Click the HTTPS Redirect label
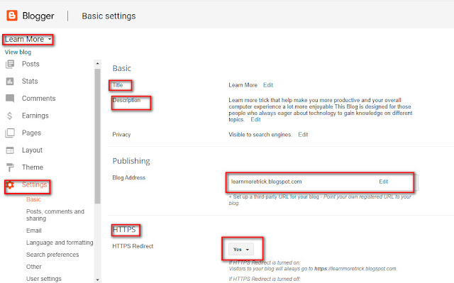This screenshot has height=283, width=454. [x=133, y=246]
